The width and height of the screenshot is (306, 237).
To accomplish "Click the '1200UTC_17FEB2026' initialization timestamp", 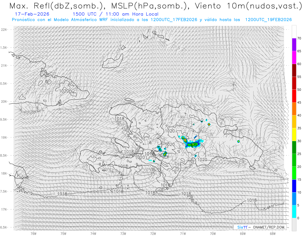I will click(x=174, y=20).
